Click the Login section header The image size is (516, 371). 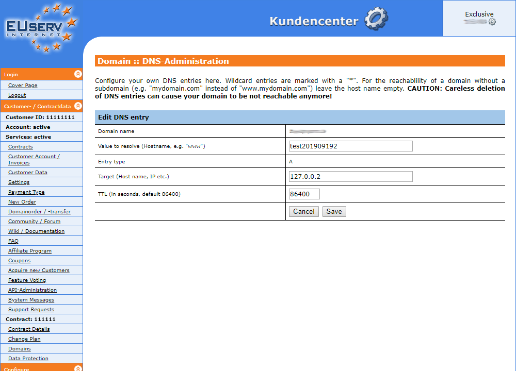(x=41, y=74)
